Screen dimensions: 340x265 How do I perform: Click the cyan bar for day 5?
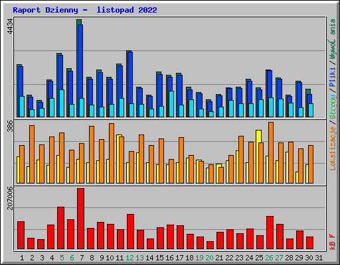(62, 103)
